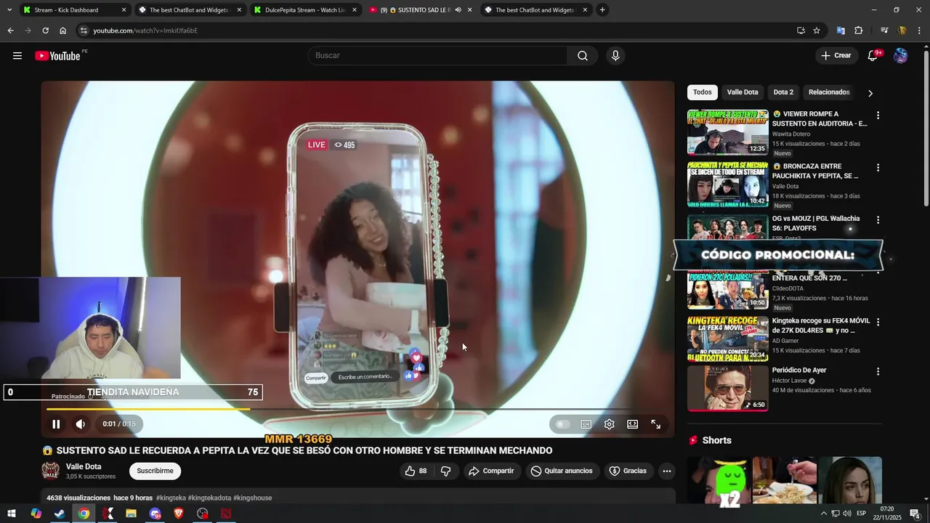
Task: Click the Gracias button
Action: pos(628,471)
